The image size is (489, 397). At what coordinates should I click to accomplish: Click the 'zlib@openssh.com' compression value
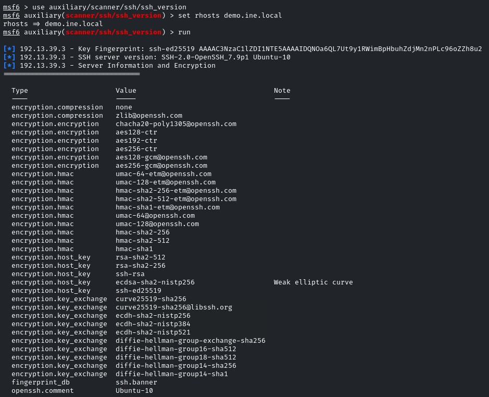149,116
